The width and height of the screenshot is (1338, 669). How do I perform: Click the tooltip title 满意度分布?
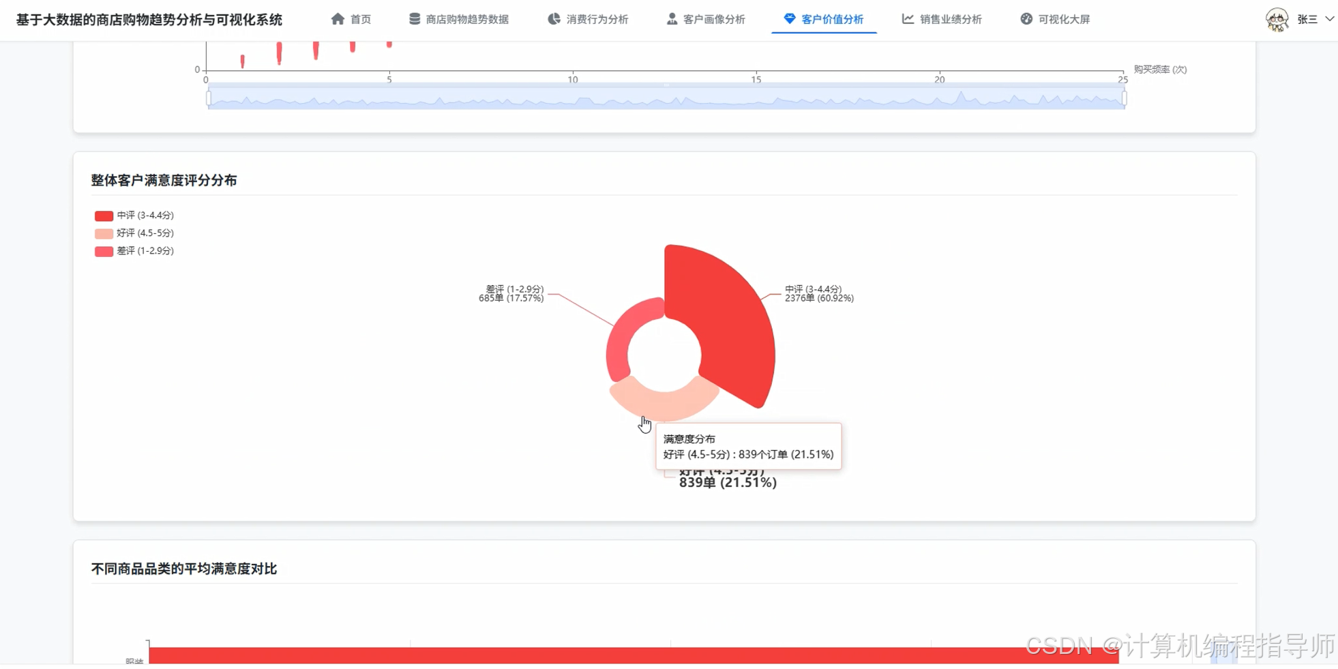[689, 439]
